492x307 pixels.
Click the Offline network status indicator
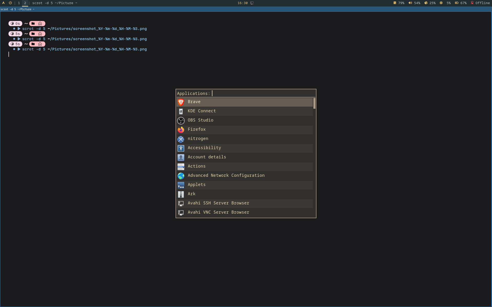pyautogui.click(x=480, y=3)
